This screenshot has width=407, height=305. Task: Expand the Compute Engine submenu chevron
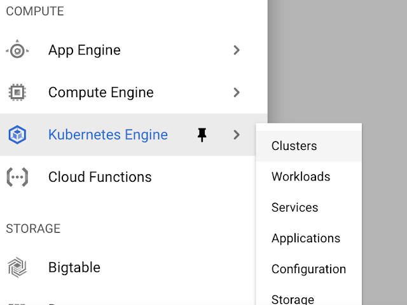coord(236,92)
